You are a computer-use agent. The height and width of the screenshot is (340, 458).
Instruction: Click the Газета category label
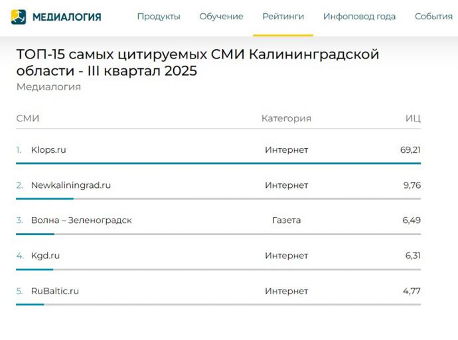click(x=286, y=220)
